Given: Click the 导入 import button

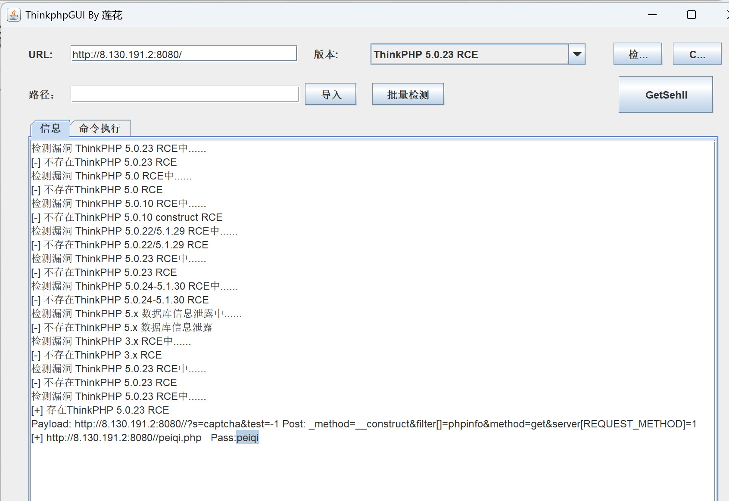Looking at the screenshot, I should (x=331, y=94).
